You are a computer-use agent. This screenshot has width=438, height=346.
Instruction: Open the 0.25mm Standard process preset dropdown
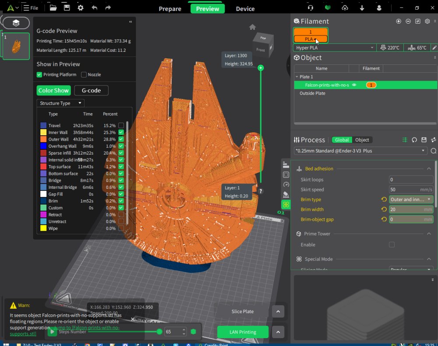click(x=360, y=151)
